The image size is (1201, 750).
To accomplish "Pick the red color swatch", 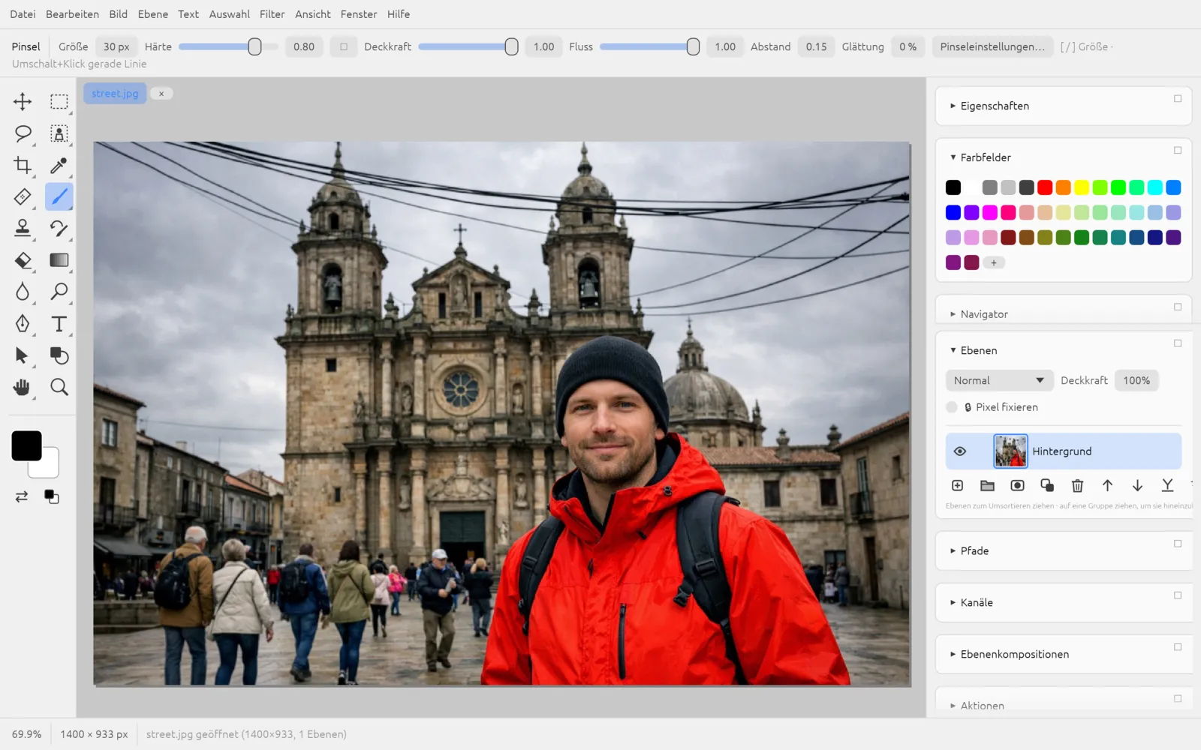I will click(x=1045, y=187).
